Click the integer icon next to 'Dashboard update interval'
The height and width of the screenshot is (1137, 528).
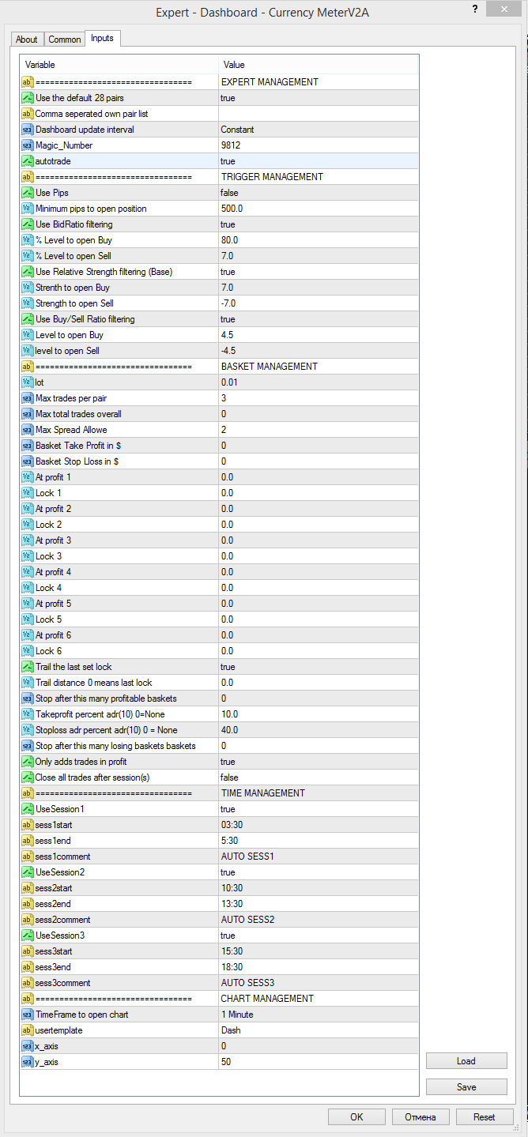[x=27, y=130]
